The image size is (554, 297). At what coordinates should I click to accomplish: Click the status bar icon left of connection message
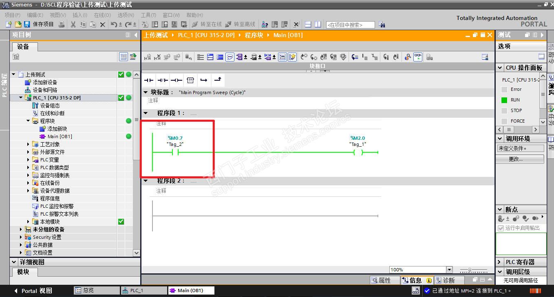(x=416, y=291)
